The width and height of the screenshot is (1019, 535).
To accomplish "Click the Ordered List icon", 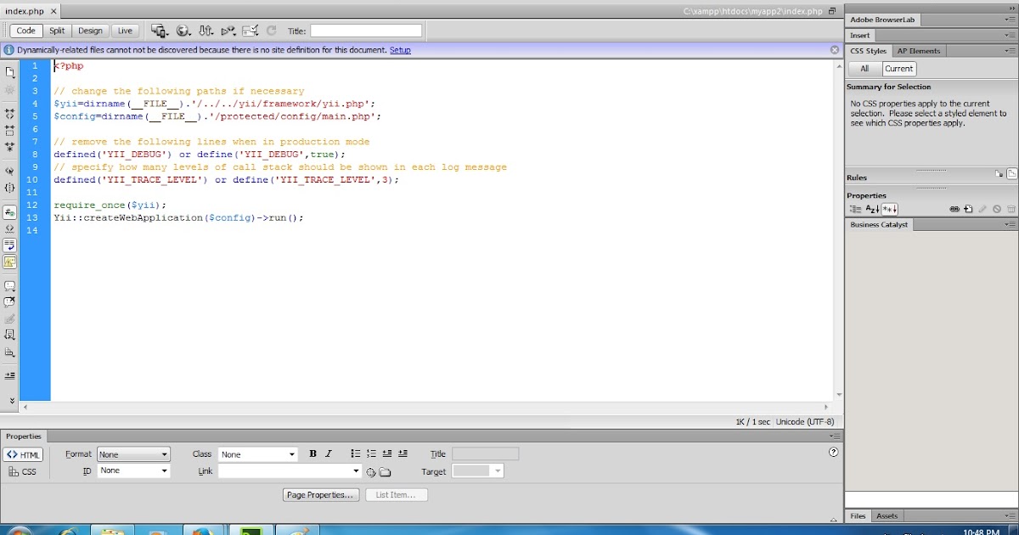I will pos(372,453).
